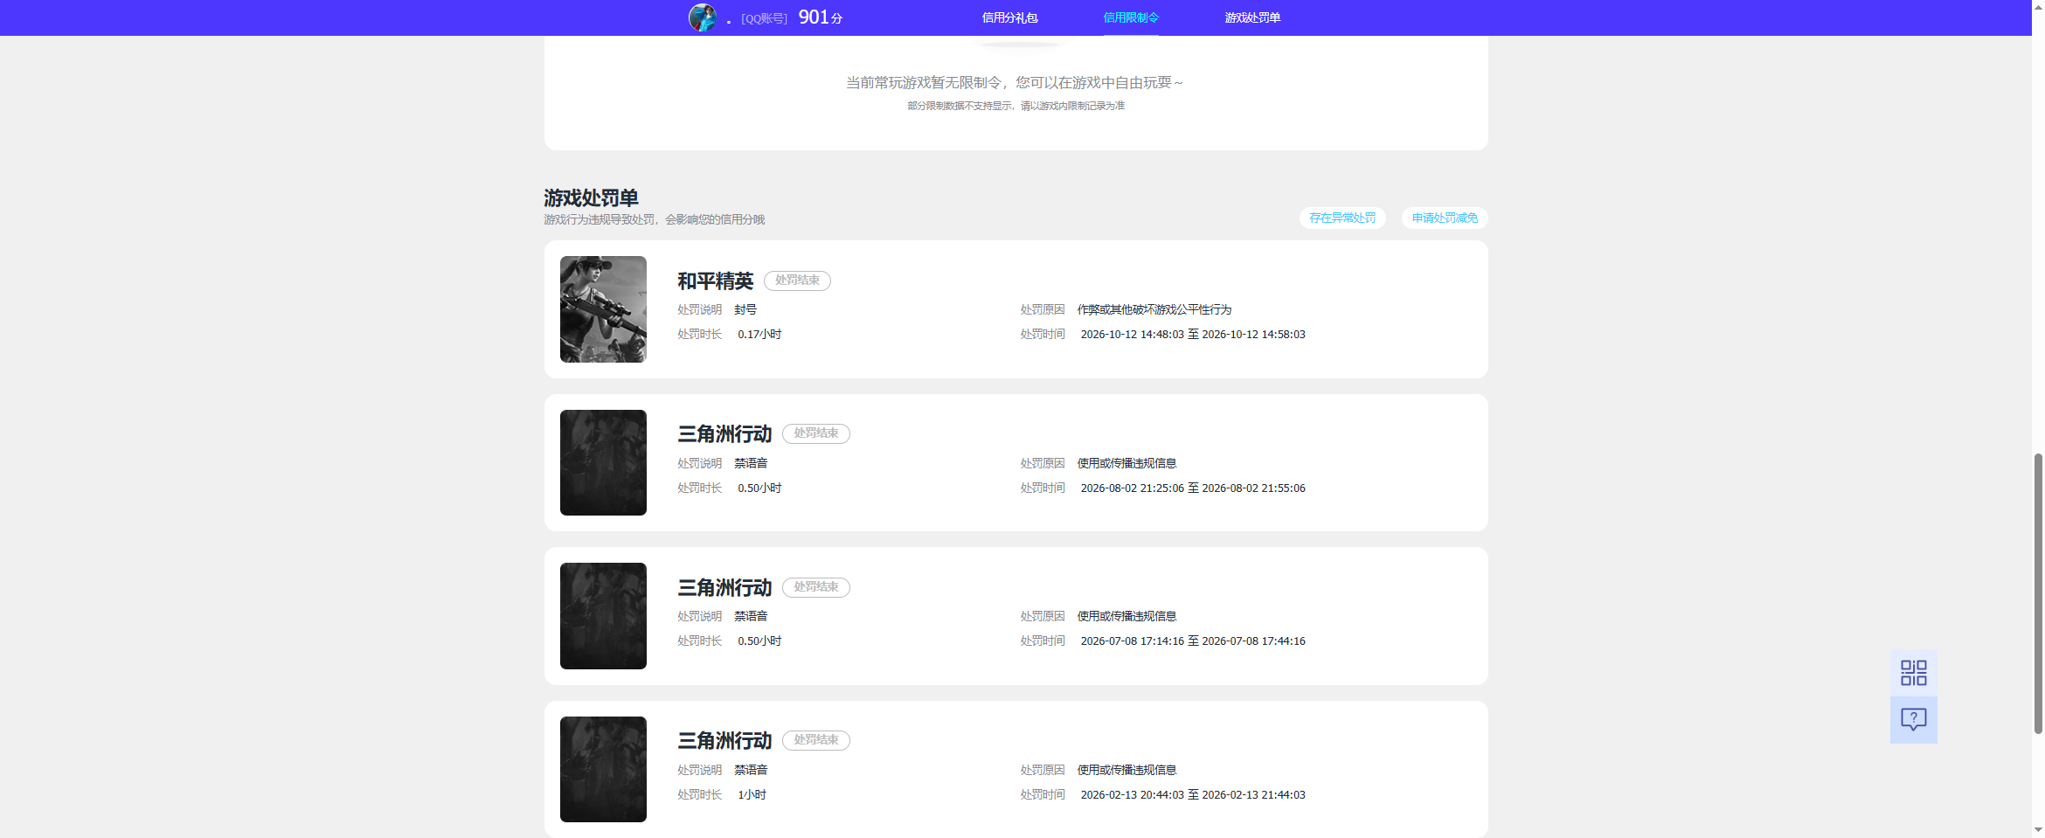Select text 作弊或其他破坏游戏公平性行为
This screenshot has height=838, width=2045.
(1154, 309)
